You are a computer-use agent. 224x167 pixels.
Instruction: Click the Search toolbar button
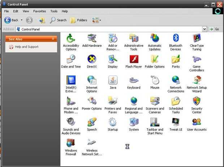pyautogui.click(x=58, y=20)
